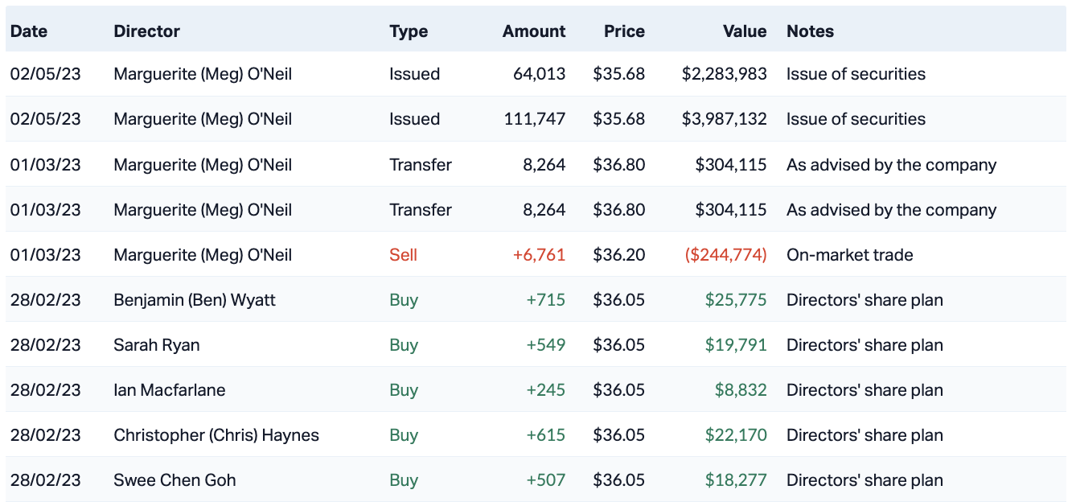This screenshot has width=1076, height=502.
Task: Click the Type column header
Action: click(x=409, y=31)
